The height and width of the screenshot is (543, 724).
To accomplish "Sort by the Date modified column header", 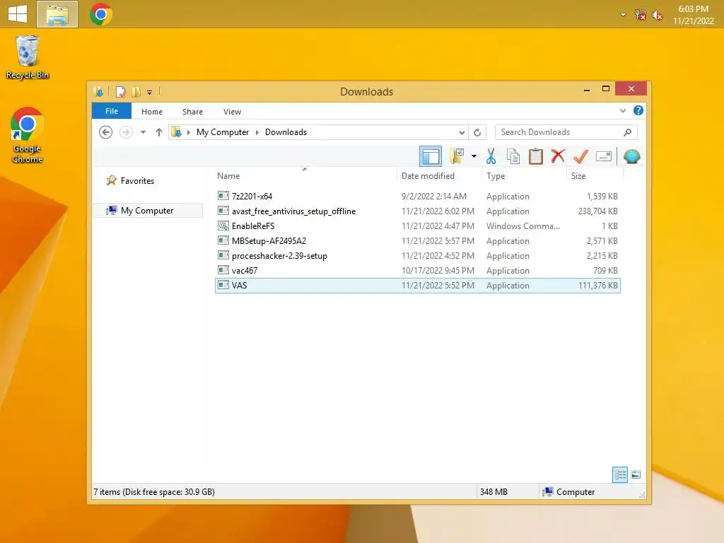I will pos(428,176).
